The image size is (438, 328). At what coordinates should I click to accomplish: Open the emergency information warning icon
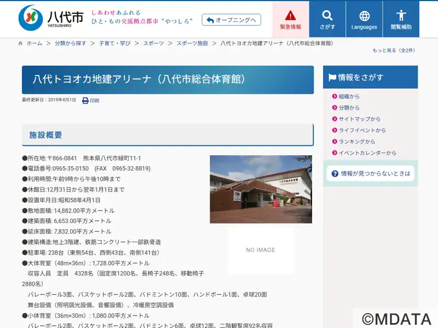pyautogui.click(x=291, y=16)
